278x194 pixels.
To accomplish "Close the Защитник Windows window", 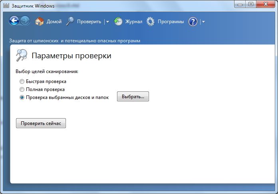I will (266, 4).
